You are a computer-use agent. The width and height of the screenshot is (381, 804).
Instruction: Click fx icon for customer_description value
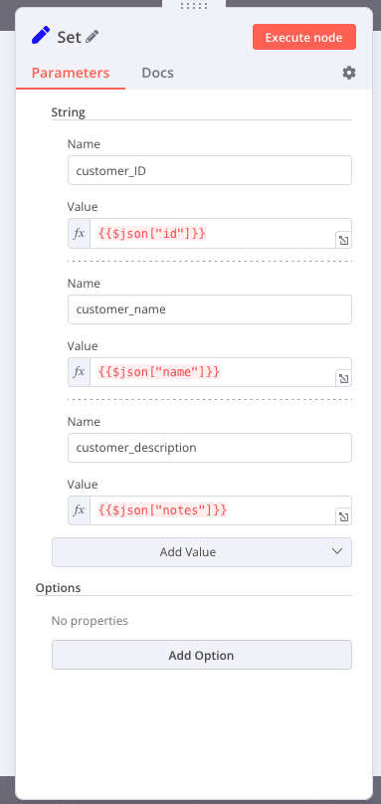[x=79, y=510]
